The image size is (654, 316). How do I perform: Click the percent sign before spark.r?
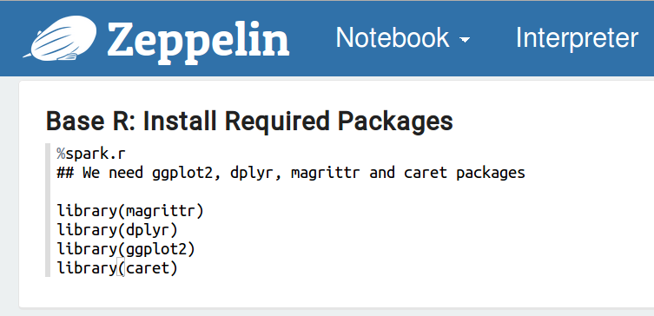(x=61, y=154)
